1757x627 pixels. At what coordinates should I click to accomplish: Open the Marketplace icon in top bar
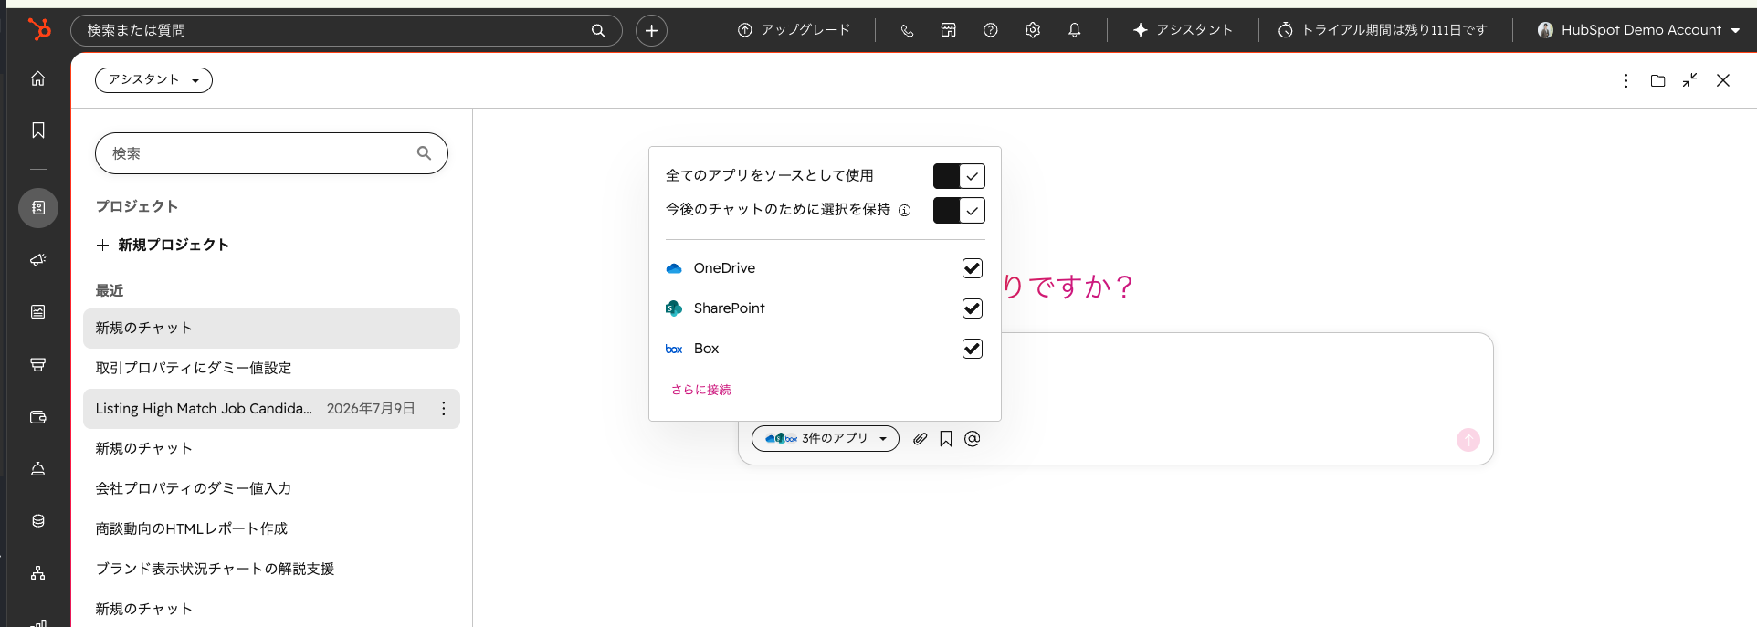click(x=949, y=30)
